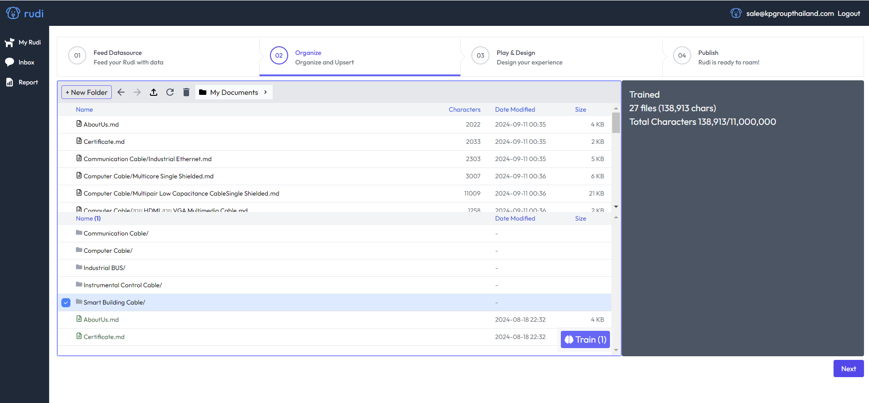Sort top list by Size column

580,109
